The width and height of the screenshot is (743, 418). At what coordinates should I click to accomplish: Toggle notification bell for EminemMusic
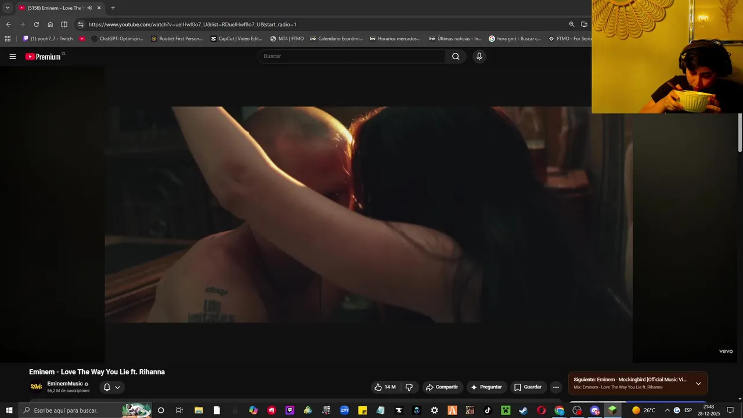tap(111, 387)
